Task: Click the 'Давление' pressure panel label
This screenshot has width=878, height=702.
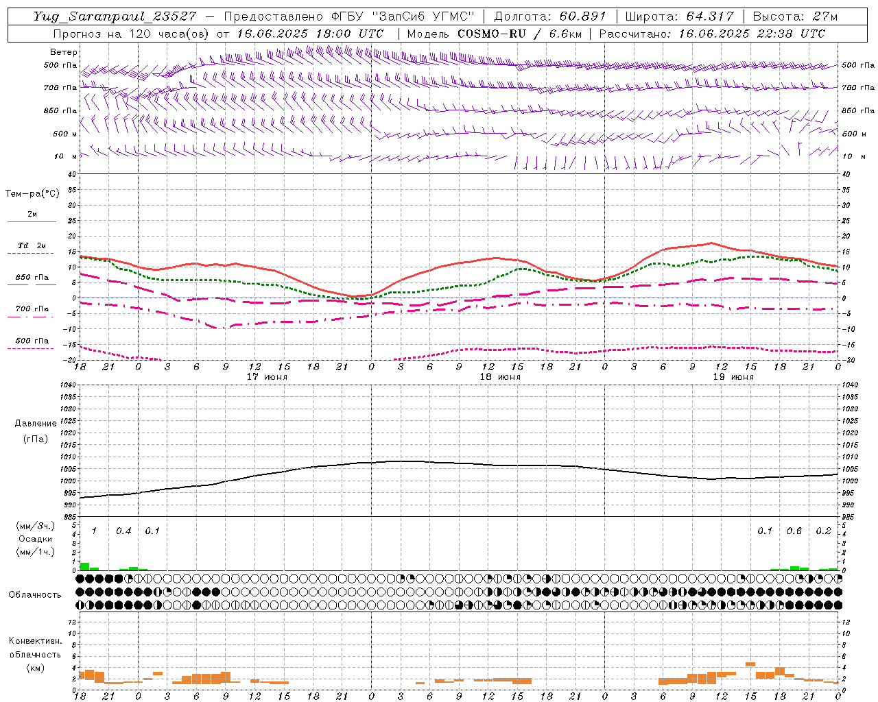Action: 36,424
